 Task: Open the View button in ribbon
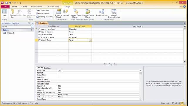click(5, 14)
